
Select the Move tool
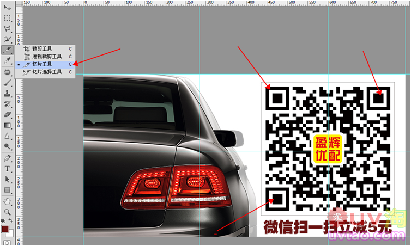pyautogui.click(x=7, y=7)
